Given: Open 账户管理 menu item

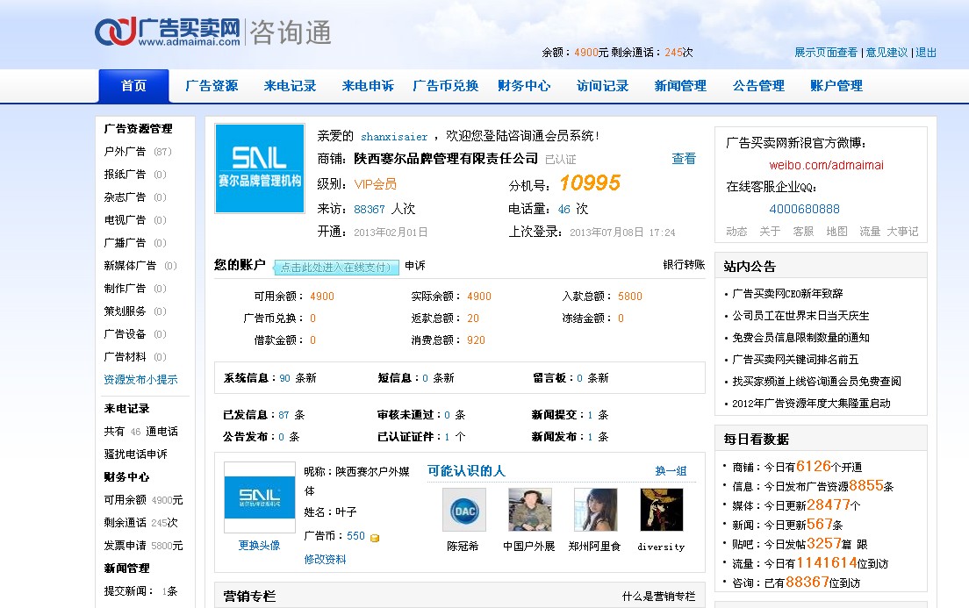Looking at the screenshot, I should tap(836, 86).
